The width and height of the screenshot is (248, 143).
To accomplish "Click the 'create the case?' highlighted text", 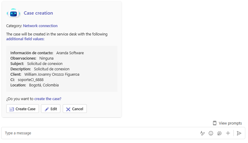I will pyautogui.click(x=48, y=99).
